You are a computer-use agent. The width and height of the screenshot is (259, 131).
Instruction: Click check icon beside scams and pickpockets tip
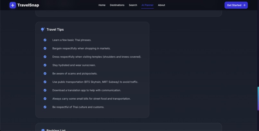click(x=45, y=73)
